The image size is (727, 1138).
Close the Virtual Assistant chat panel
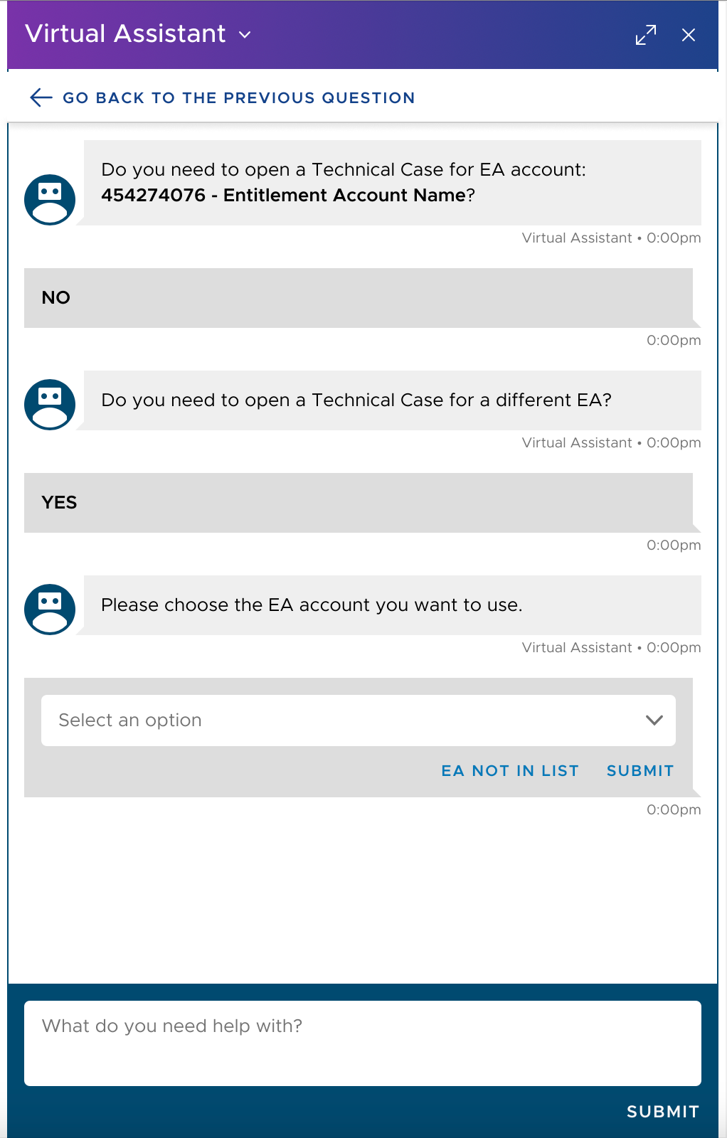(688, 35)
